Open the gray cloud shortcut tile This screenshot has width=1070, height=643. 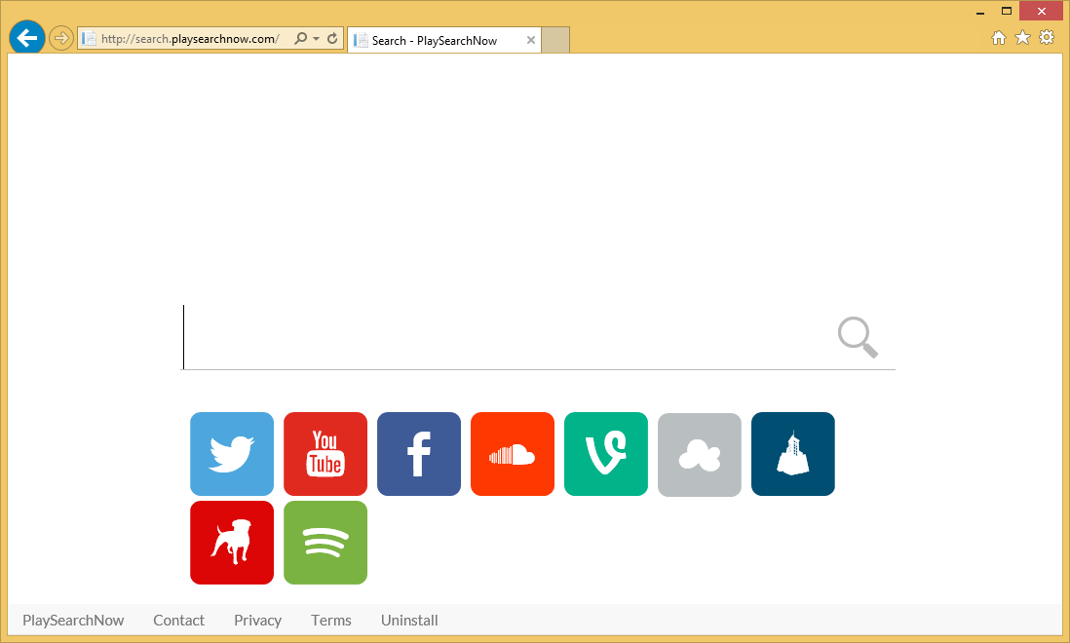pos(700,455)
